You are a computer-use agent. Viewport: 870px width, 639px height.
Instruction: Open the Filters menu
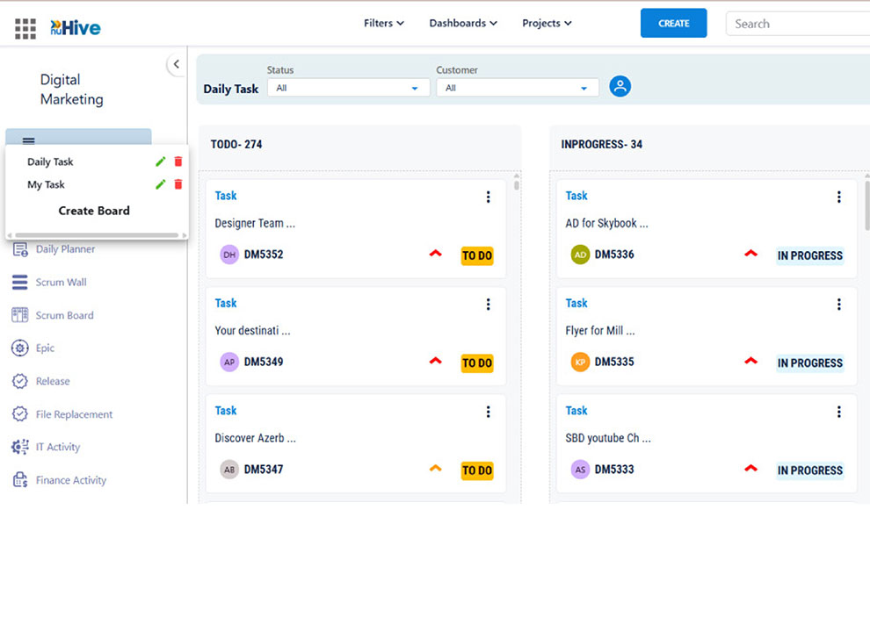pos(383,24)
